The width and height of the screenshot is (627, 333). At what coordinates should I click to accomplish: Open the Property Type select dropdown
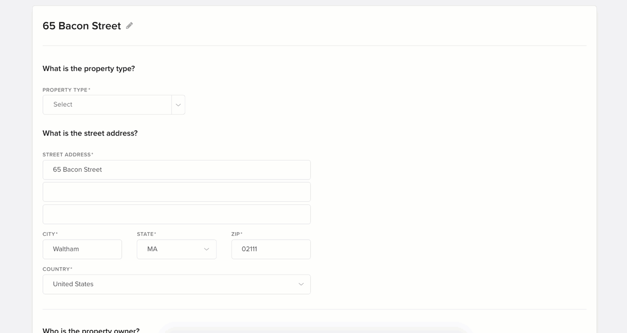[x=114, y=105]
